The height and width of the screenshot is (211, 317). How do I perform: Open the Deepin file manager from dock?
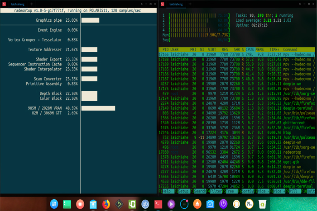pos(93,204)
